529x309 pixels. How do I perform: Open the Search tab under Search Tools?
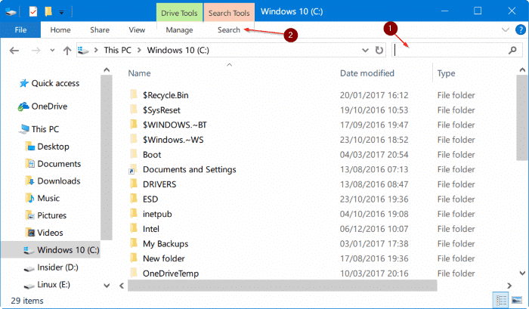coord(229,29)
